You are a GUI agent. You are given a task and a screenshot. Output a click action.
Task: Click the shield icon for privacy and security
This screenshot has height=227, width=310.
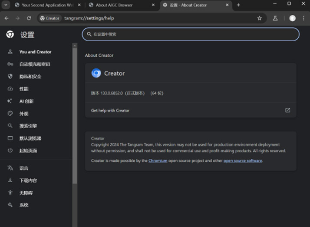click(10, 76)
